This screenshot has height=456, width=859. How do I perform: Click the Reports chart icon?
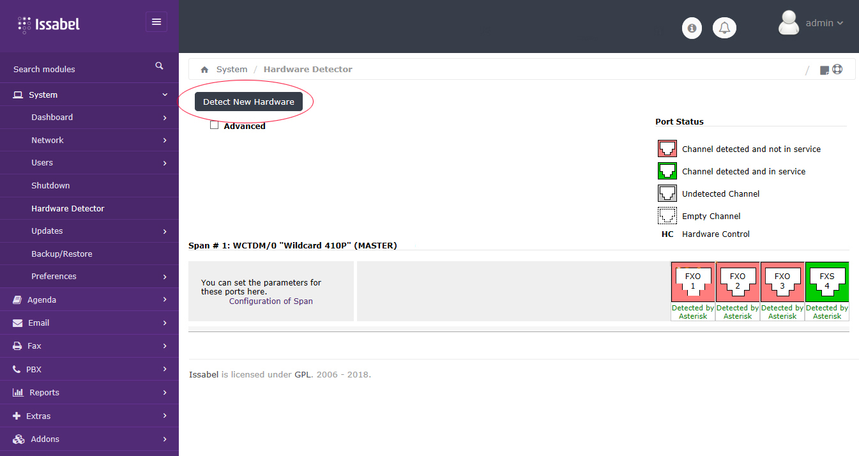pos(18,392)
